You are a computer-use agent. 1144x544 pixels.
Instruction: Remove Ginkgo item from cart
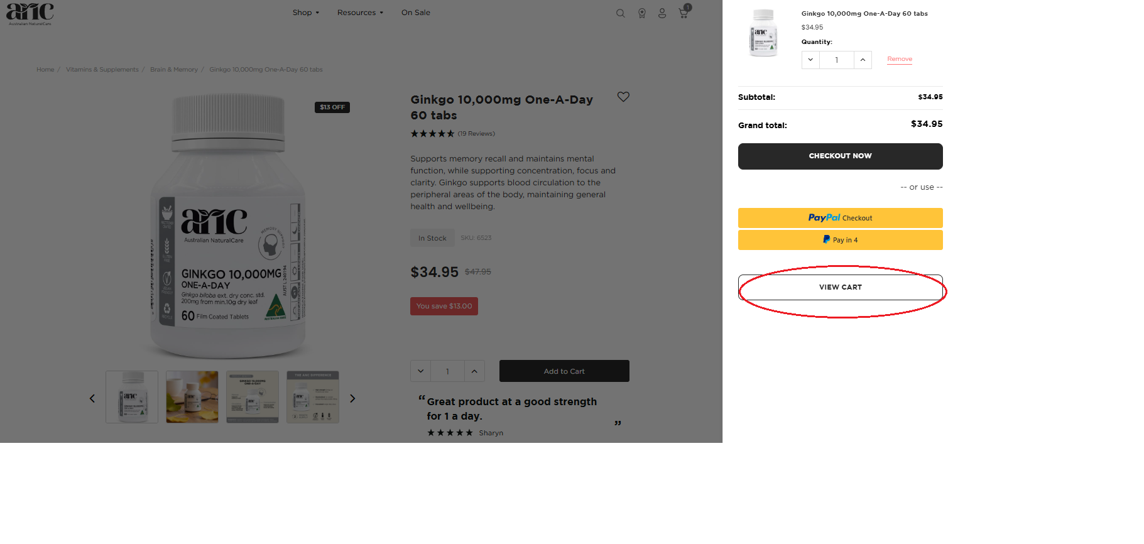tap(900, 59)
